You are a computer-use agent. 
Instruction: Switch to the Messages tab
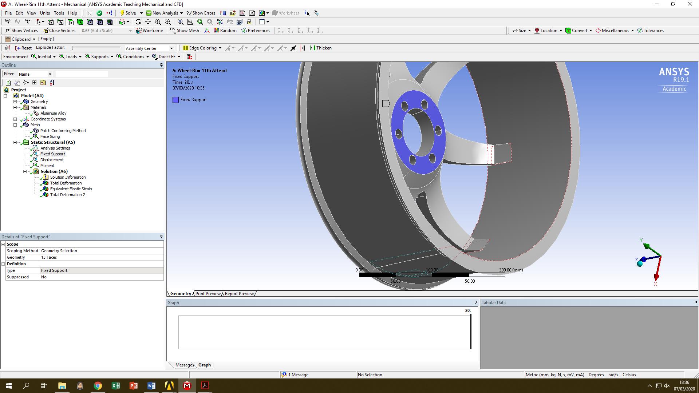point(185,365)
